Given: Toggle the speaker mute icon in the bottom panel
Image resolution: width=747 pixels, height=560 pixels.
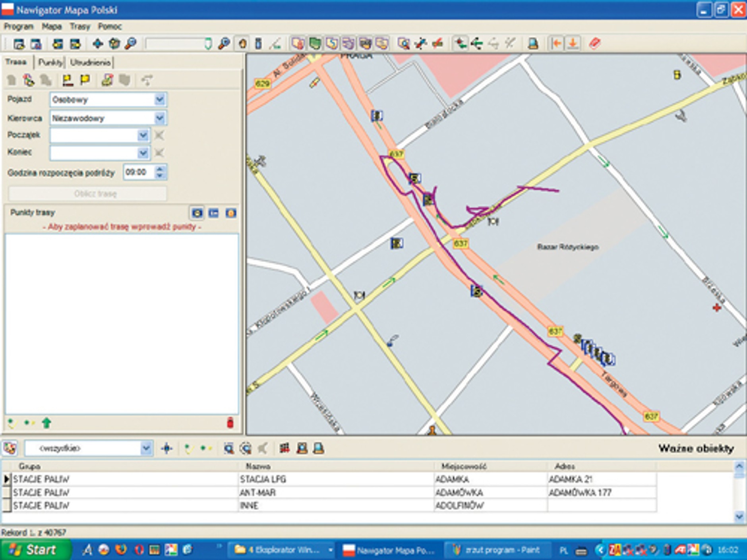Looking at the screenshot, I should click(x=264, y=449).
